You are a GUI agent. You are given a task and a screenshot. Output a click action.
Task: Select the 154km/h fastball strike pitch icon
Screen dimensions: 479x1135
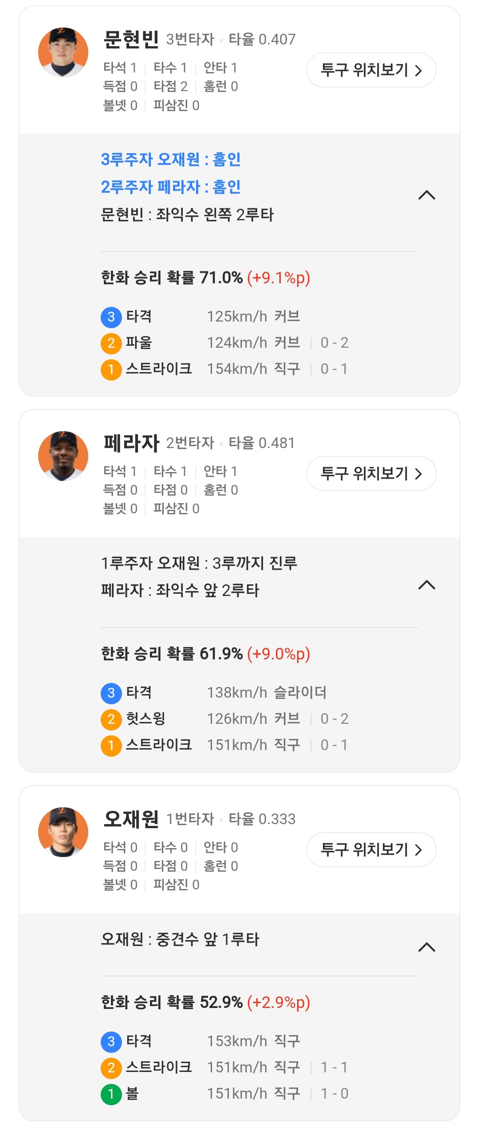(x=111, y=369)
